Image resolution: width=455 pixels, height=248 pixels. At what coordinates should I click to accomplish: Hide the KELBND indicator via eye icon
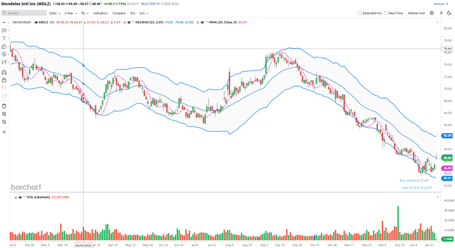129,23
